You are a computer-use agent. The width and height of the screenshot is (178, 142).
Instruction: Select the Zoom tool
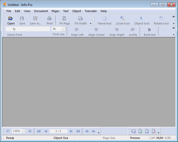click(x=122, y=19)
